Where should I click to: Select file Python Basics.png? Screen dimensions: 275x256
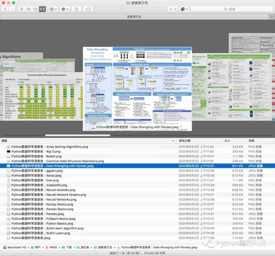point(137,223)
